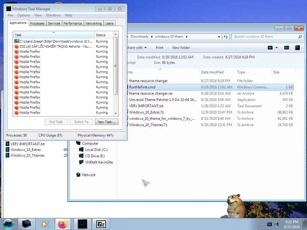The image size is (307, 230).
Task: Expand the windows 10 them breadcrumb arrow
Action: click(186, 37)
